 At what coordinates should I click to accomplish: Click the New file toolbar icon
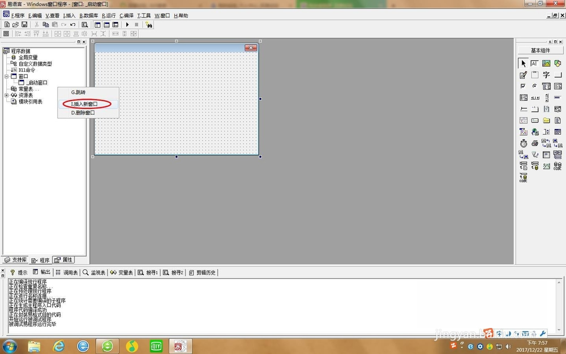7,24
